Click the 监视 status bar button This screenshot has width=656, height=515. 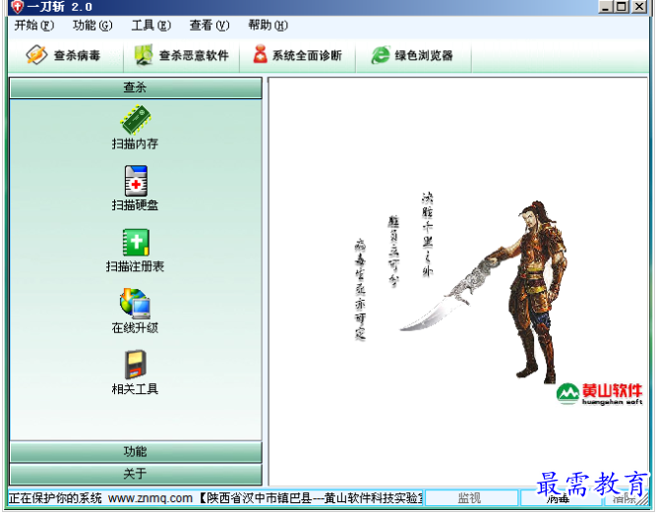(x=471, y=498)
